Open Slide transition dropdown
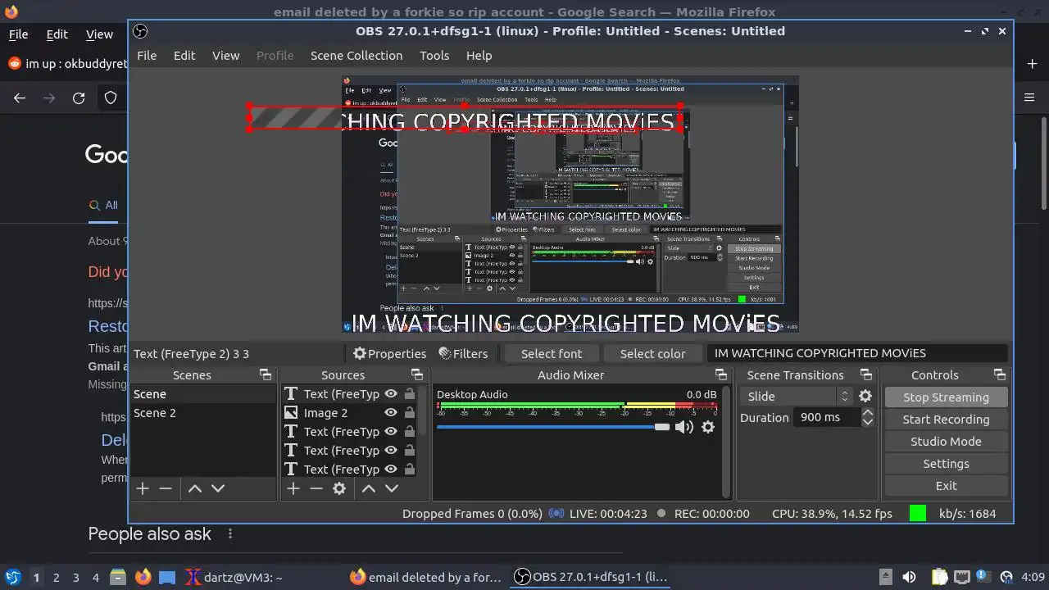Image resolution: width=1049 pixels, height=590 pixels. click(797, 396)
